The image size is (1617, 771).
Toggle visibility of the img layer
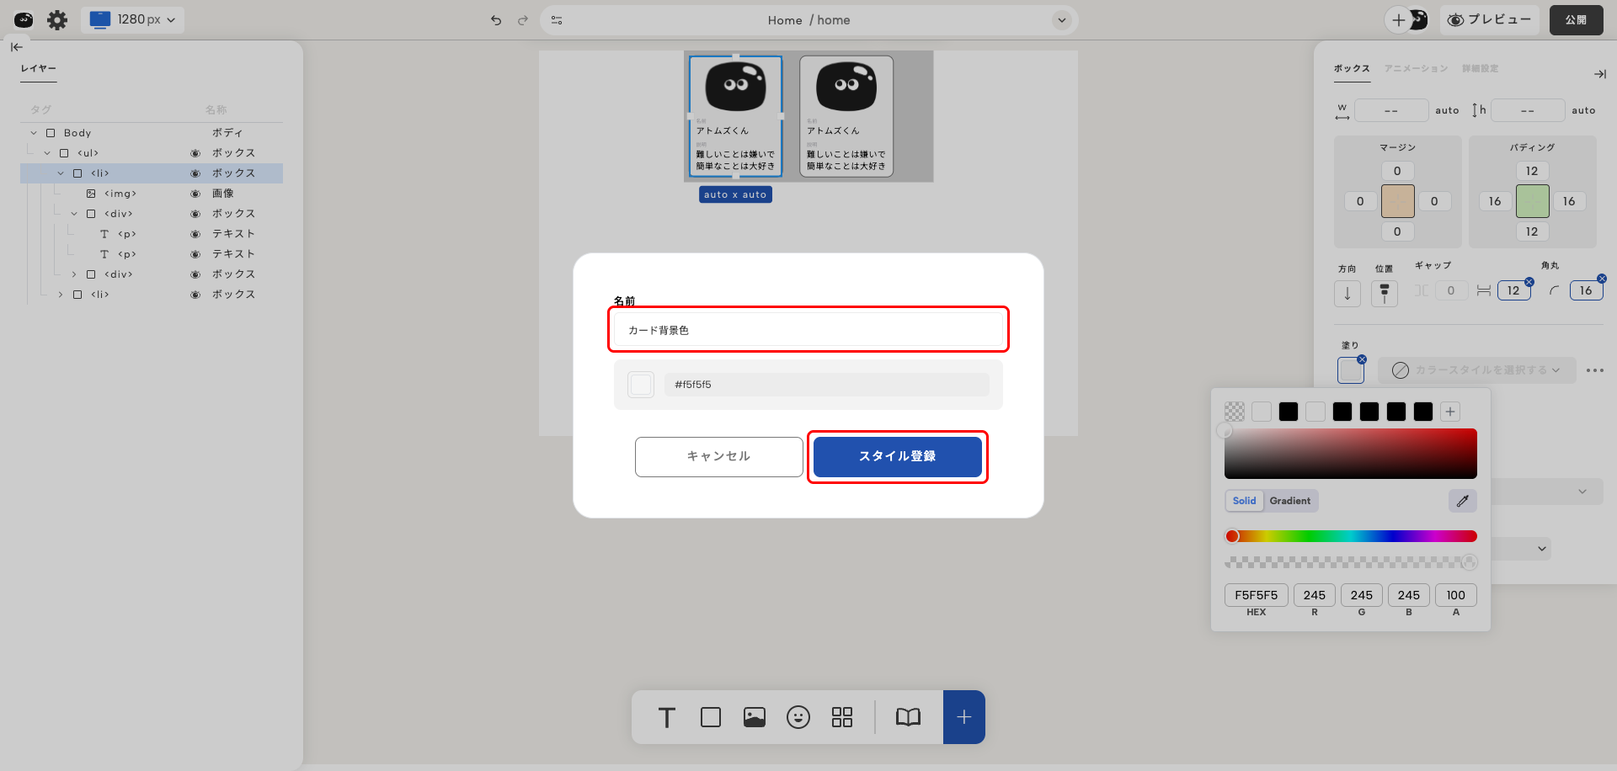(x=195, y=194)
